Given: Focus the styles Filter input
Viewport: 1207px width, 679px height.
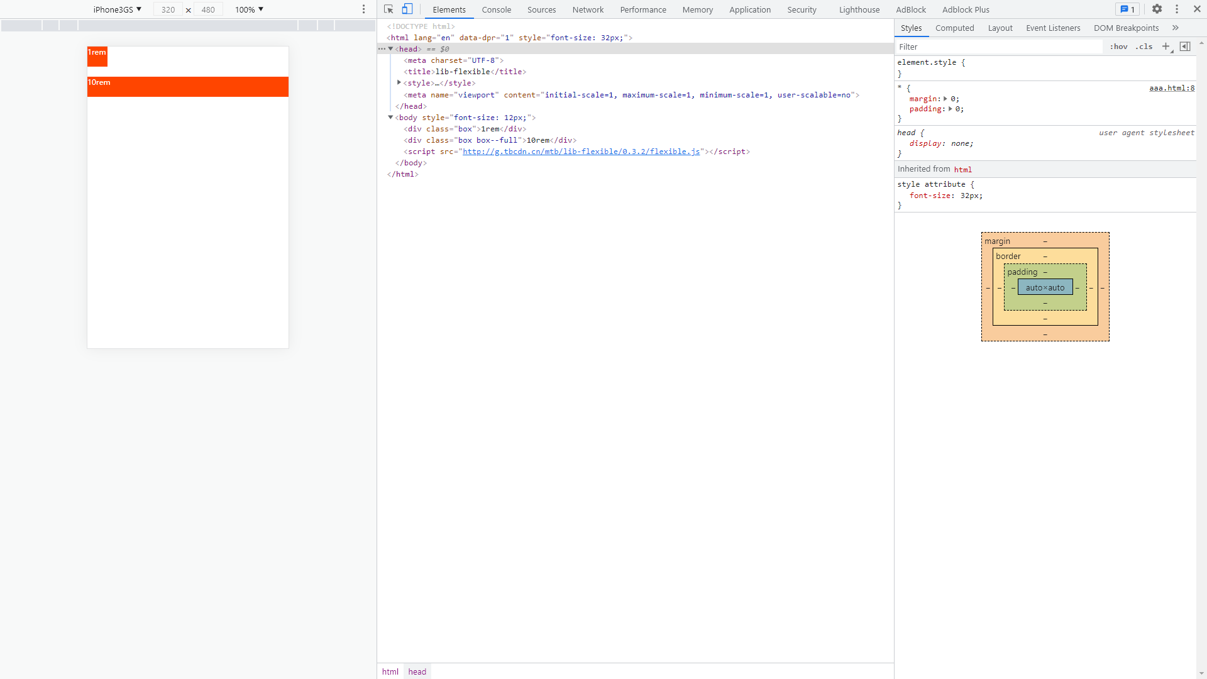Looking at the screenshot, I should pos(999,47).
